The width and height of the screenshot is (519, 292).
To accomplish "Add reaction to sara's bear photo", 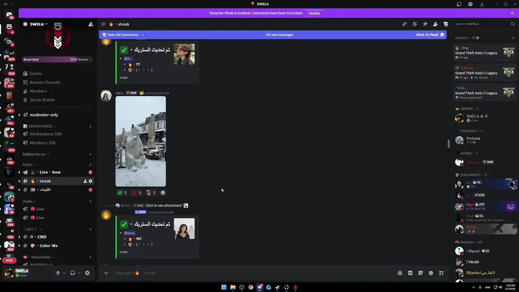I will click(x=163, y=193).
